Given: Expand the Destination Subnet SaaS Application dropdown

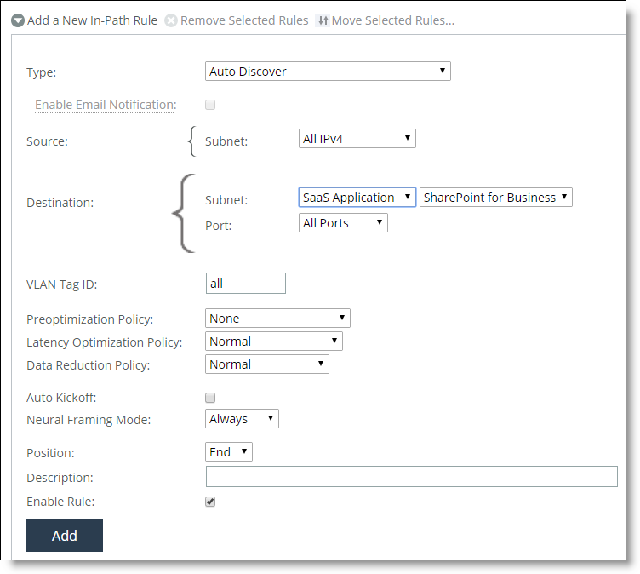Looking at the screenshot, I should coord(357,198).
